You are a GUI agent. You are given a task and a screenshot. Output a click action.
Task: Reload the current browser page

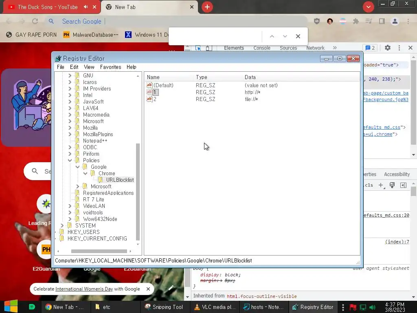coord(35,21)
